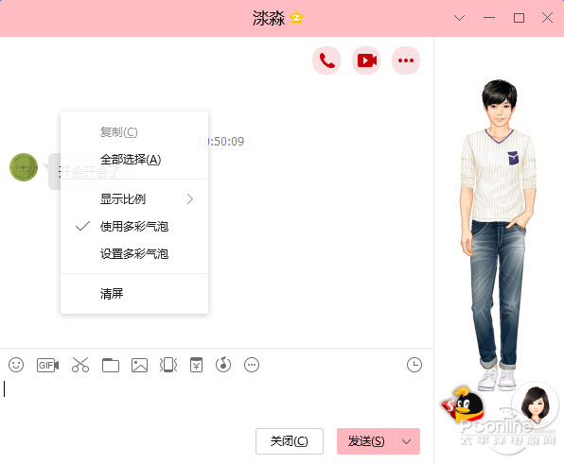
Task: Click the 关闭(C) button
Action: click(290, 441)
